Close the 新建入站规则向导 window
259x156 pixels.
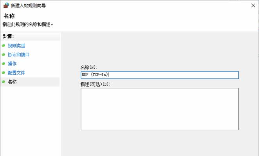(253, 5)
